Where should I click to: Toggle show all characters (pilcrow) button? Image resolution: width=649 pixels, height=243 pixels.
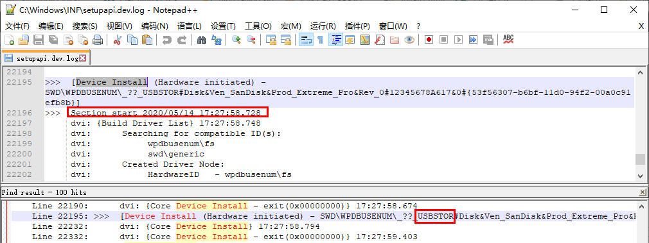click(x=321, y=40)
